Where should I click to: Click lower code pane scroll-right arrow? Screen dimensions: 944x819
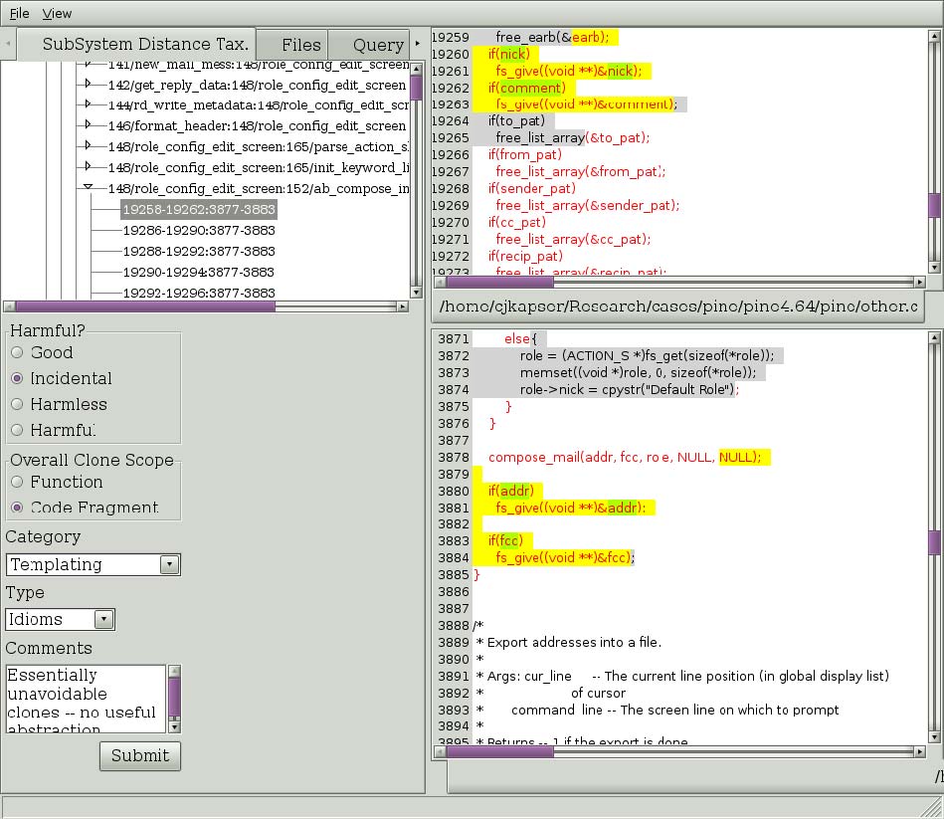tap(919, 751)
